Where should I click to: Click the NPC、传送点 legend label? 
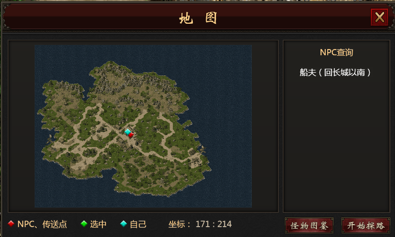tap(42, 224)
